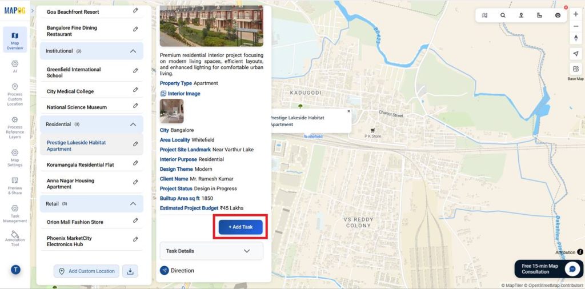This screenshot has height=289, width=585.
Task: Click the locate me arrow icon
Action: 575,54
